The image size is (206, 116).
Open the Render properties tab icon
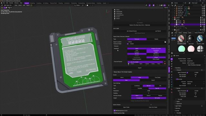(x=172, y=59)
